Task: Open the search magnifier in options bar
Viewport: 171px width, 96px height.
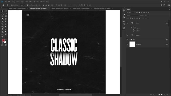Action: tap(161, 5)
